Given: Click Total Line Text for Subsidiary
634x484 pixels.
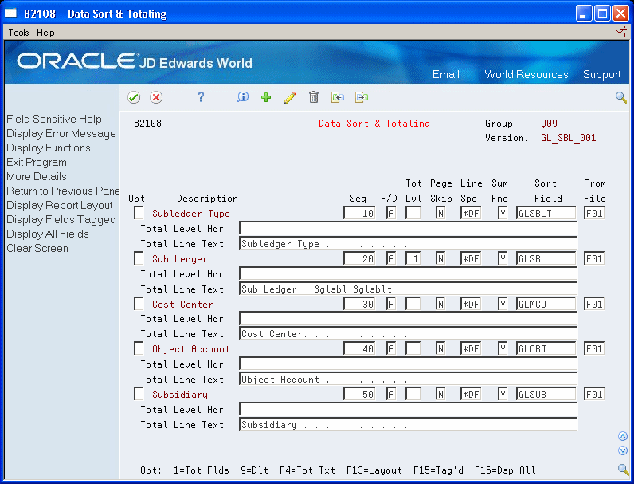Looking at the screenshot, I should [x=408, y=424].
